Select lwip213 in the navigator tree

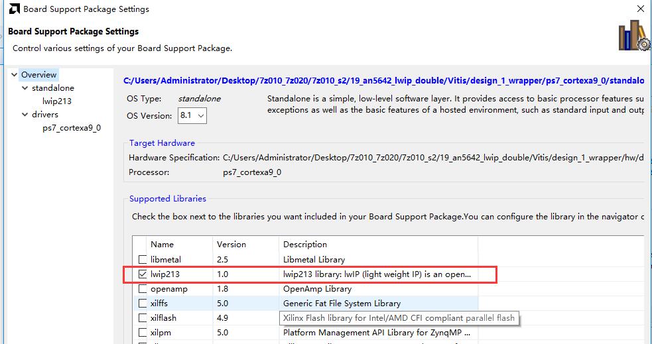point(57,101)
